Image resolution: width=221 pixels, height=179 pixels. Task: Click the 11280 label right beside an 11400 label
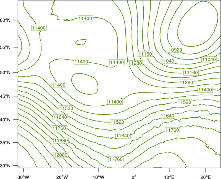(x=135, y=63)
